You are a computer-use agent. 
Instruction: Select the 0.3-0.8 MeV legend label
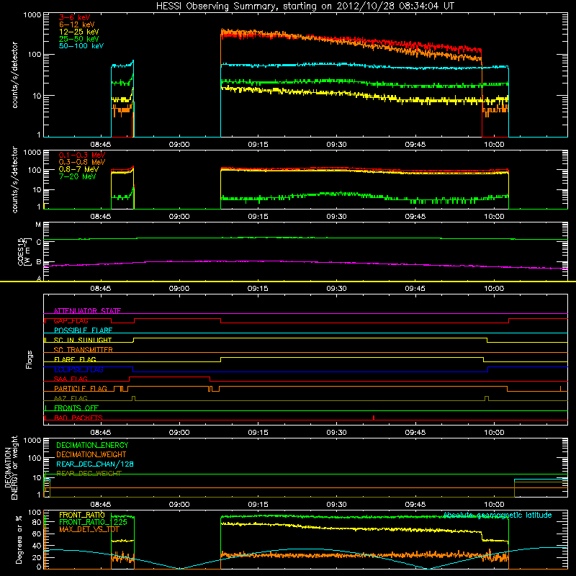tap(82, 162)
